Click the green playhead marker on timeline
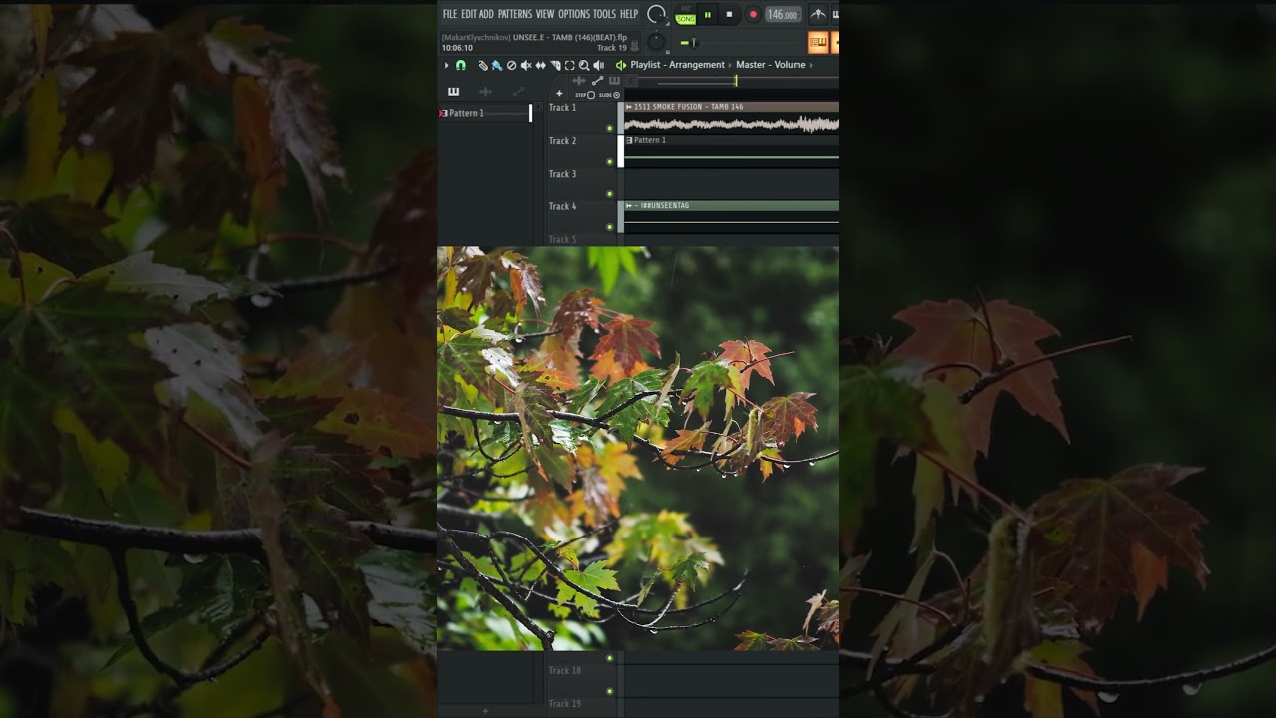Image resolution: width=1276 pixels, height=718 pixels. coord(736,81)
